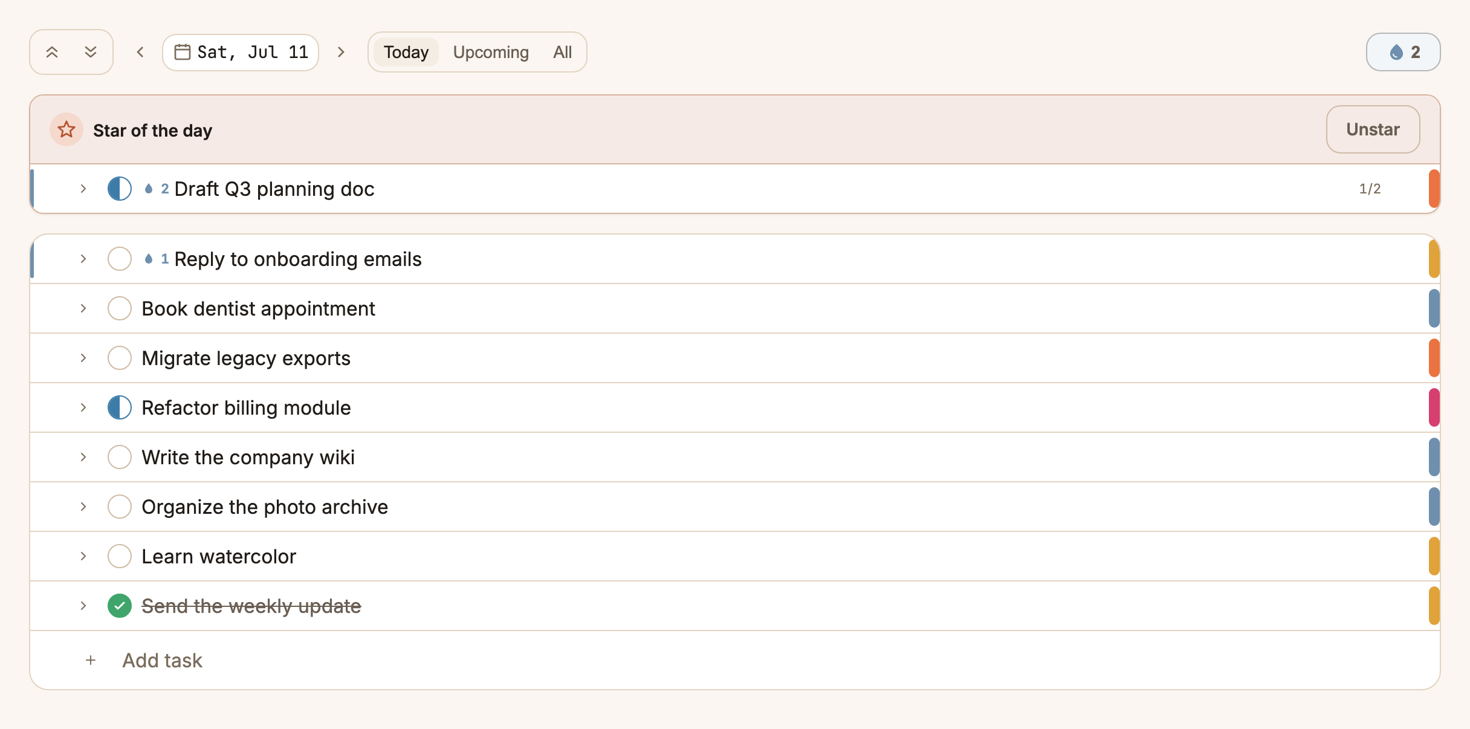Check off Organize the photo archive
Screen dimensions: 1470x729
(120, 507)
